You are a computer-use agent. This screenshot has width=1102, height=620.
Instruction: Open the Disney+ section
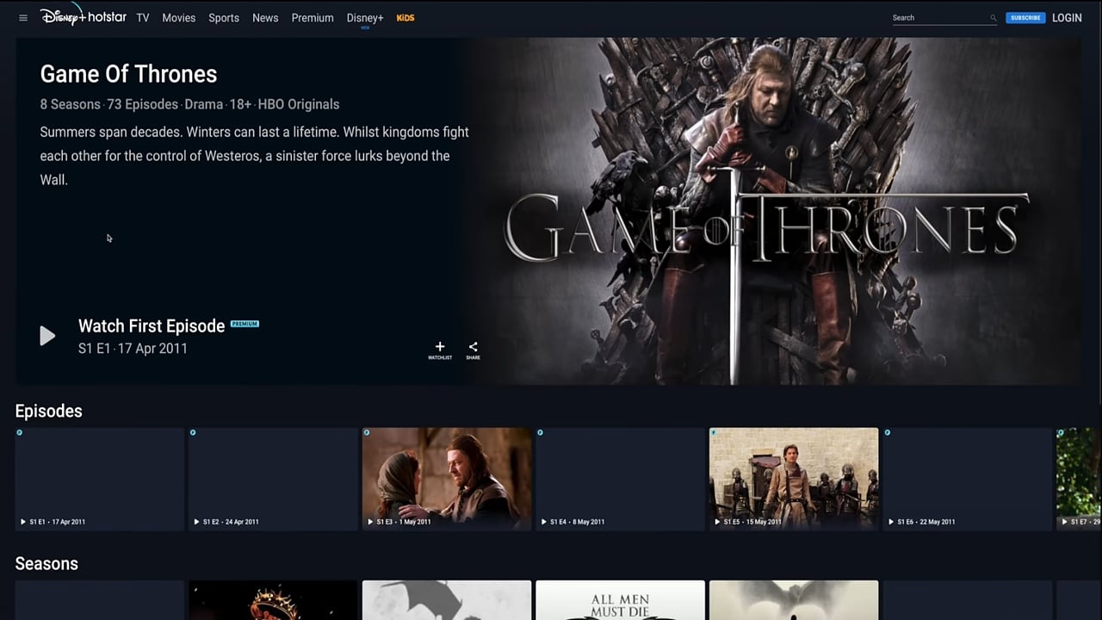pyautogui.click(x=365, y=18)
